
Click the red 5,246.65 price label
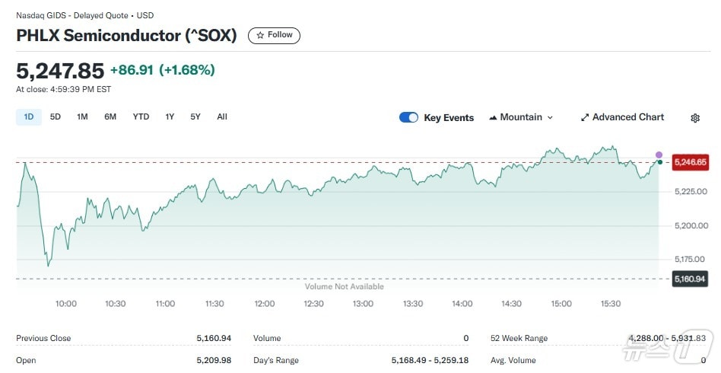[x=691, y=162]
